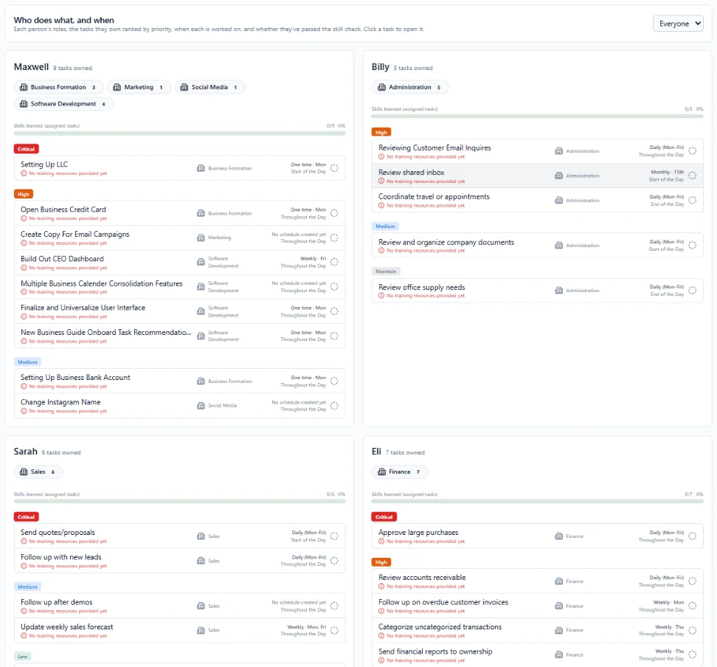Click building icon in Change Instagram Name row
The height and width of the screenshot is (667, 717).
click(x=201, y=406)
